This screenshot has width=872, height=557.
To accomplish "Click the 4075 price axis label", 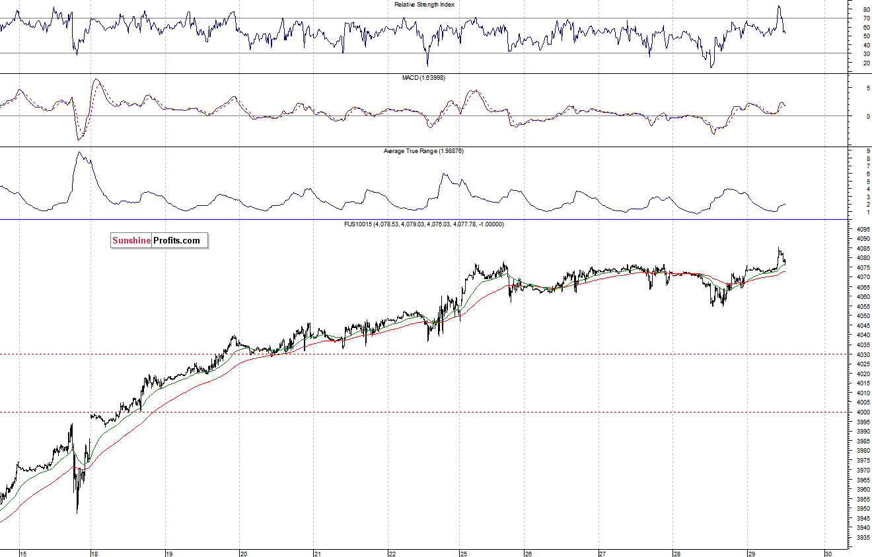I will [862, 268].
